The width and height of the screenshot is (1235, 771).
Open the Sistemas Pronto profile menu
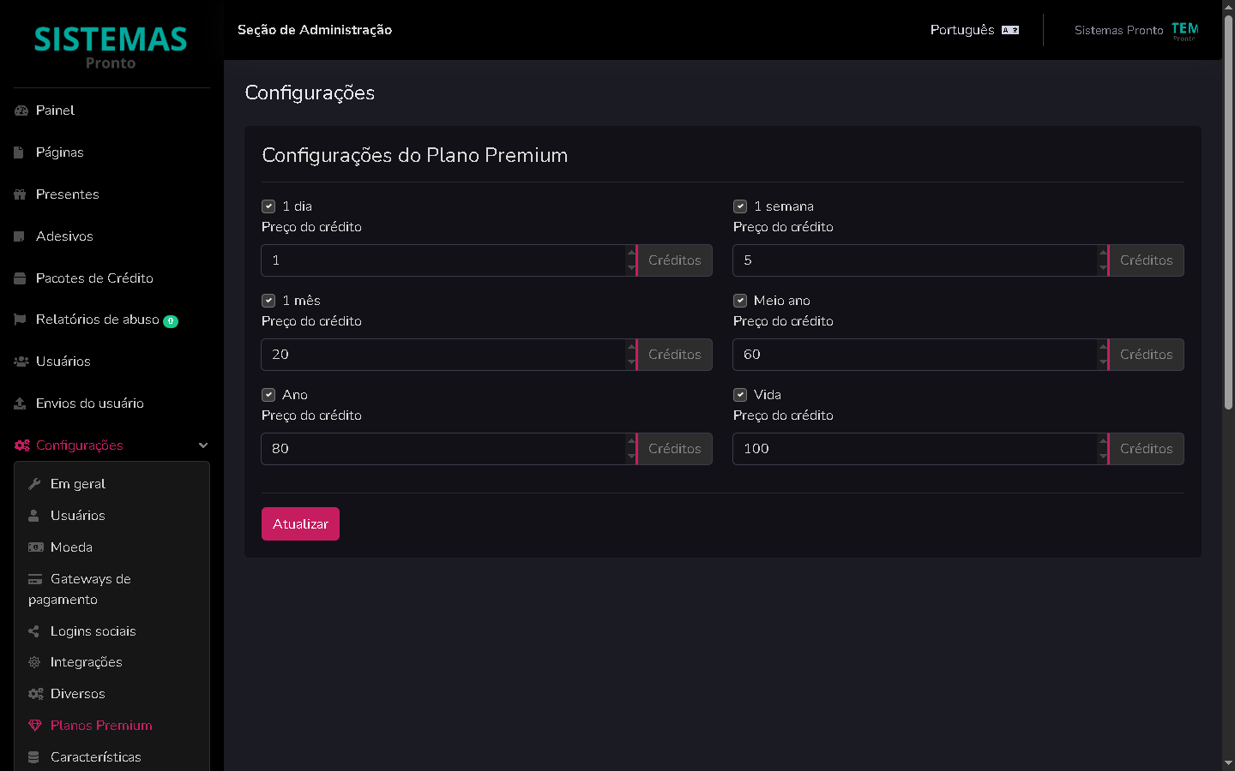1136,30
